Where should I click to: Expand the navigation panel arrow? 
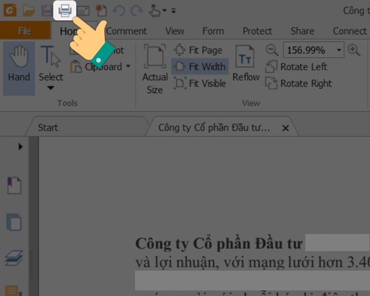[x=20, y=147]
